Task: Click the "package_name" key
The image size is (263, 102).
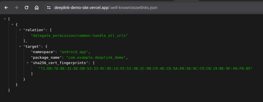Action: (46, 58)
